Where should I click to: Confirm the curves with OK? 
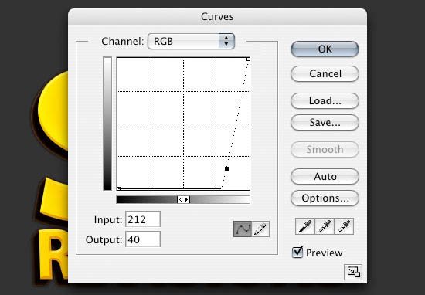pos(325,49)
